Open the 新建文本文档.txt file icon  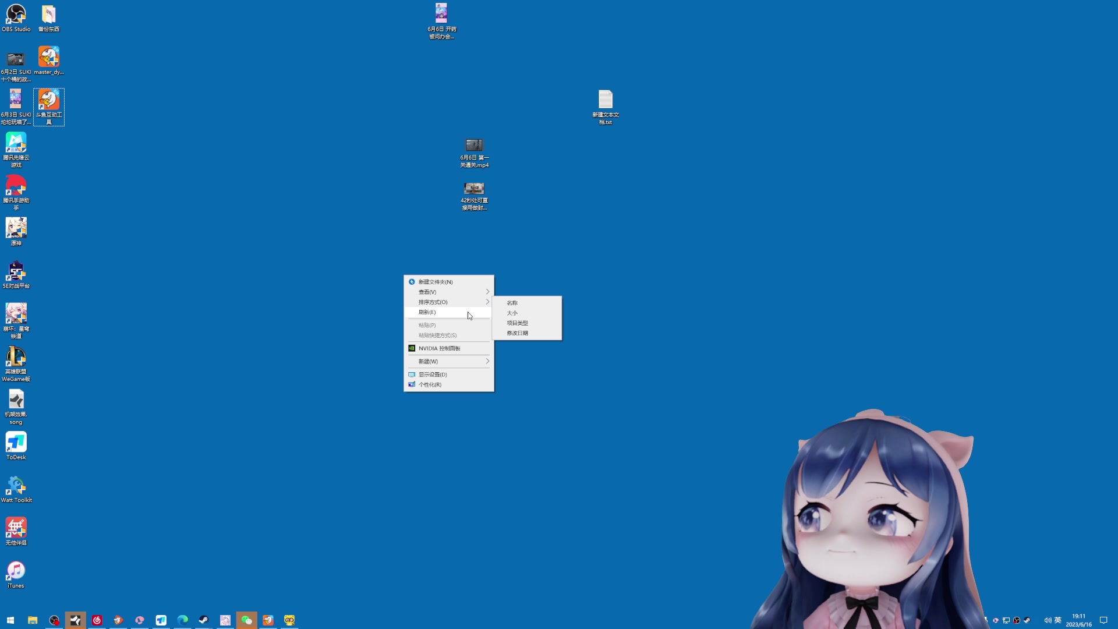point(606,100)
